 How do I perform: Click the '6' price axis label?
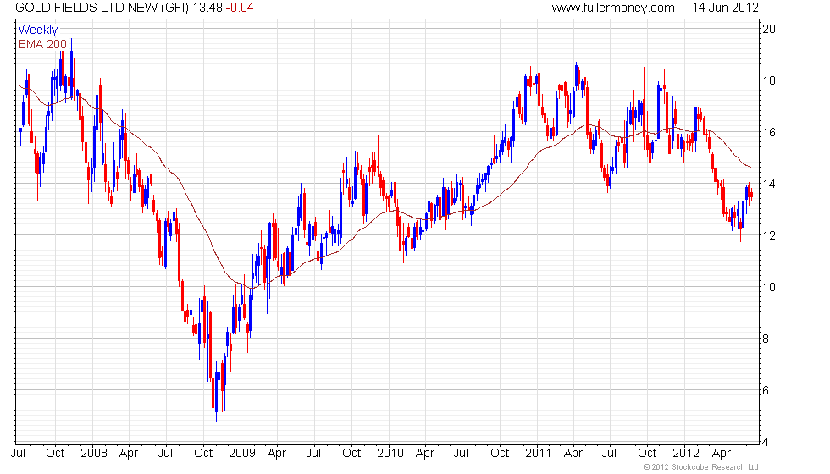click(766, 391)
